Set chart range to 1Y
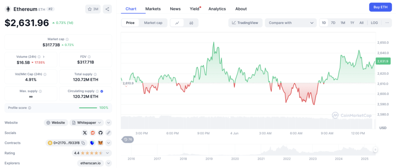Image resolution: width=396 pixels, height=168 pixels. point(352,23)
